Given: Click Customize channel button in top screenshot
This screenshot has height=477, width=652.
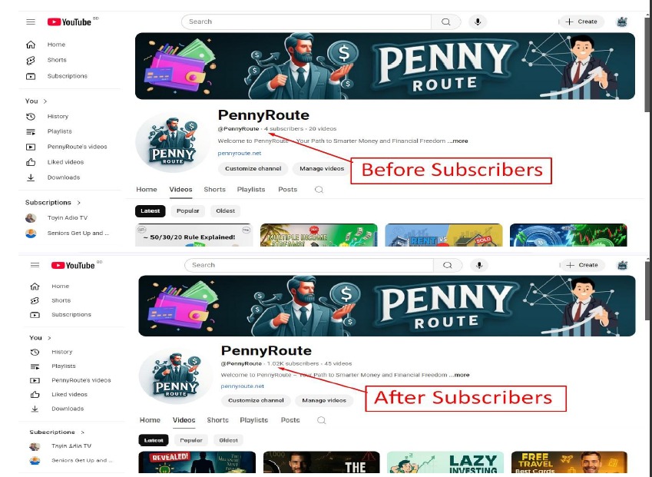Looking at the screenshot, I should click(253, 169).
